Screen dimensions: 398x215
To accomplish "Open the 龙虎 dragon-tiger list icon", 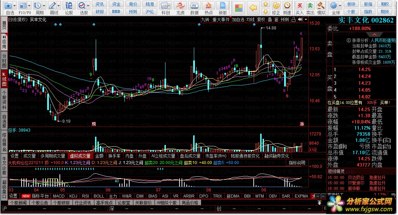I will (180, 5).
